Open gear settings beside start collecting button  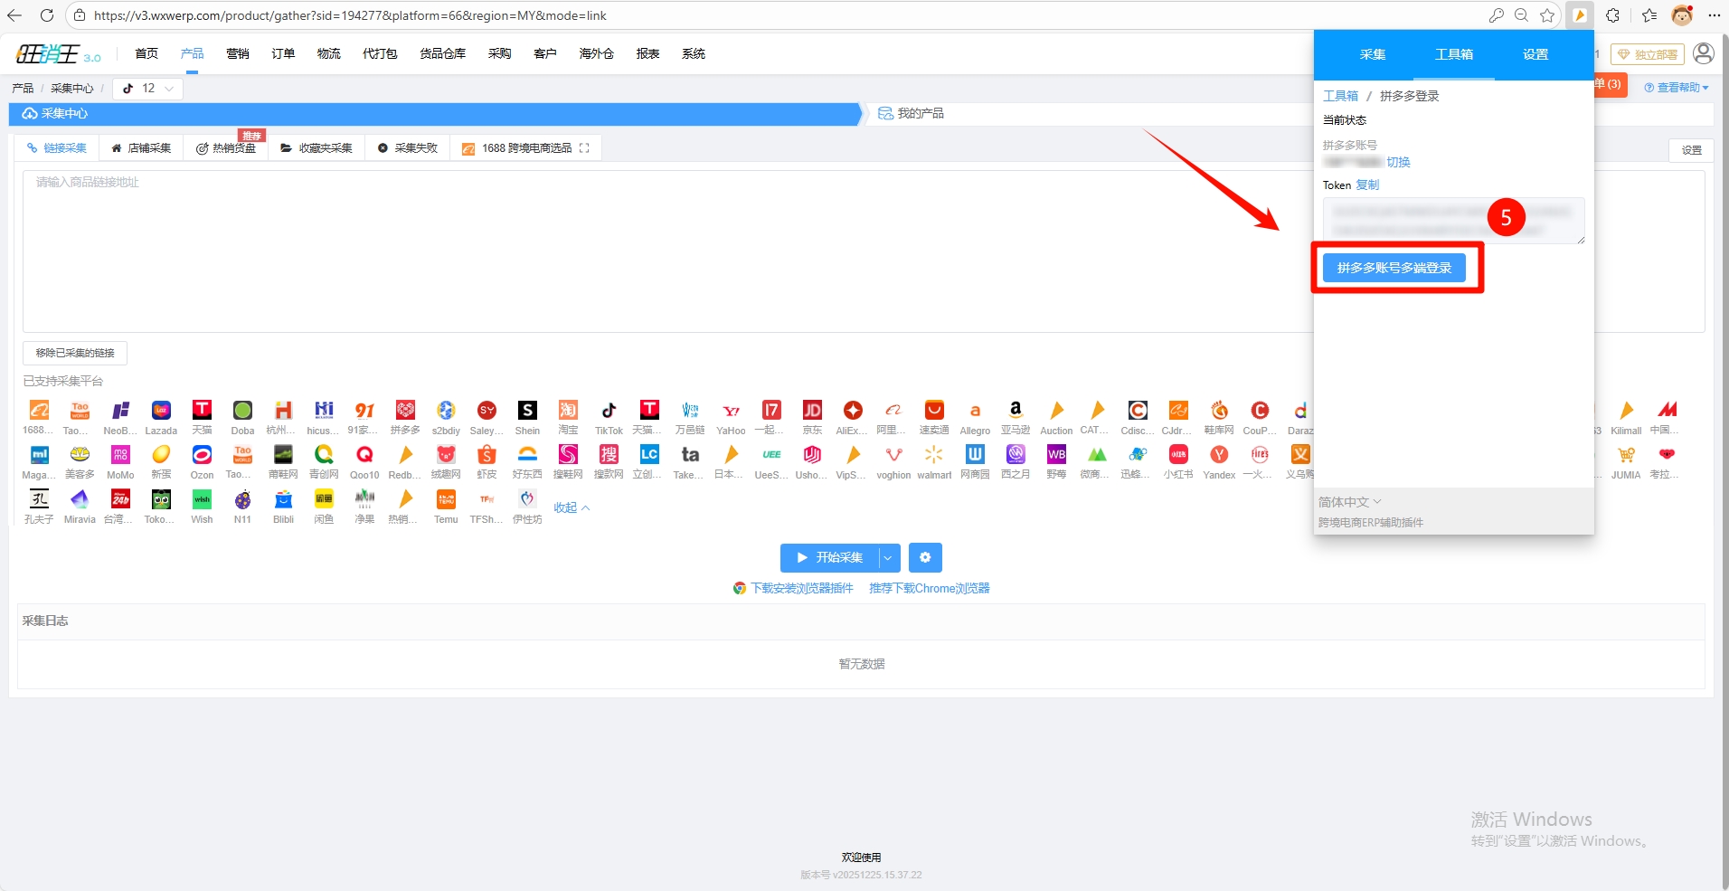(925, 558)
